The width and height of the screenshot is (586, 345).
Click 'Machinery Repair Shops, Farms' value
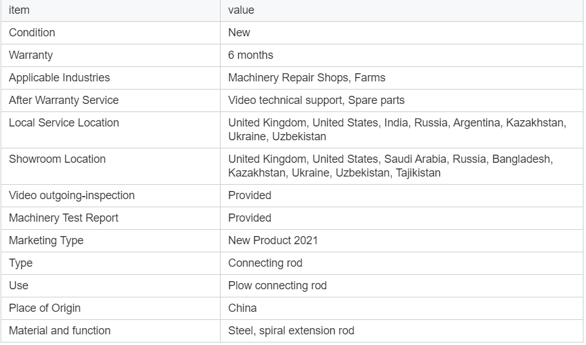click(307, 78)
